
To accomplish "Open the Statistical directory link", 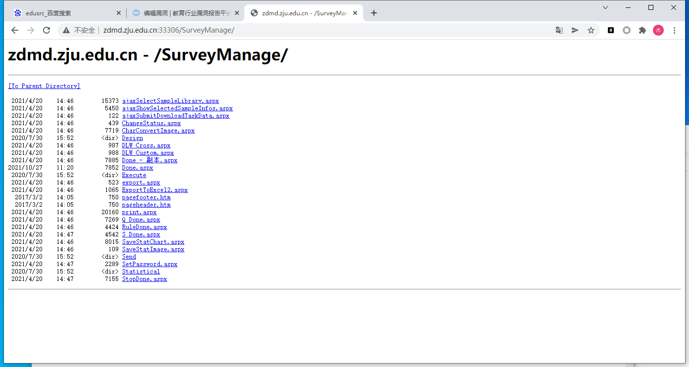I will point(141,272).
